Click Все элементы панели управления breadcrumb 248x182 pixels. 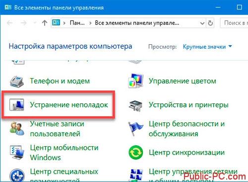(x=137, y=23)
